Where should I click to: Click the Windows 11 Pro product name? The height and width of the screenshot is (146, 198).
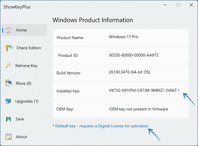click(123, 37)
